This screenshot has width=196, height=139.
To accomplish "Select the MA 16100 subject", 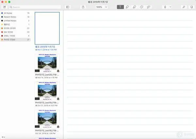I will pos(15,32).
